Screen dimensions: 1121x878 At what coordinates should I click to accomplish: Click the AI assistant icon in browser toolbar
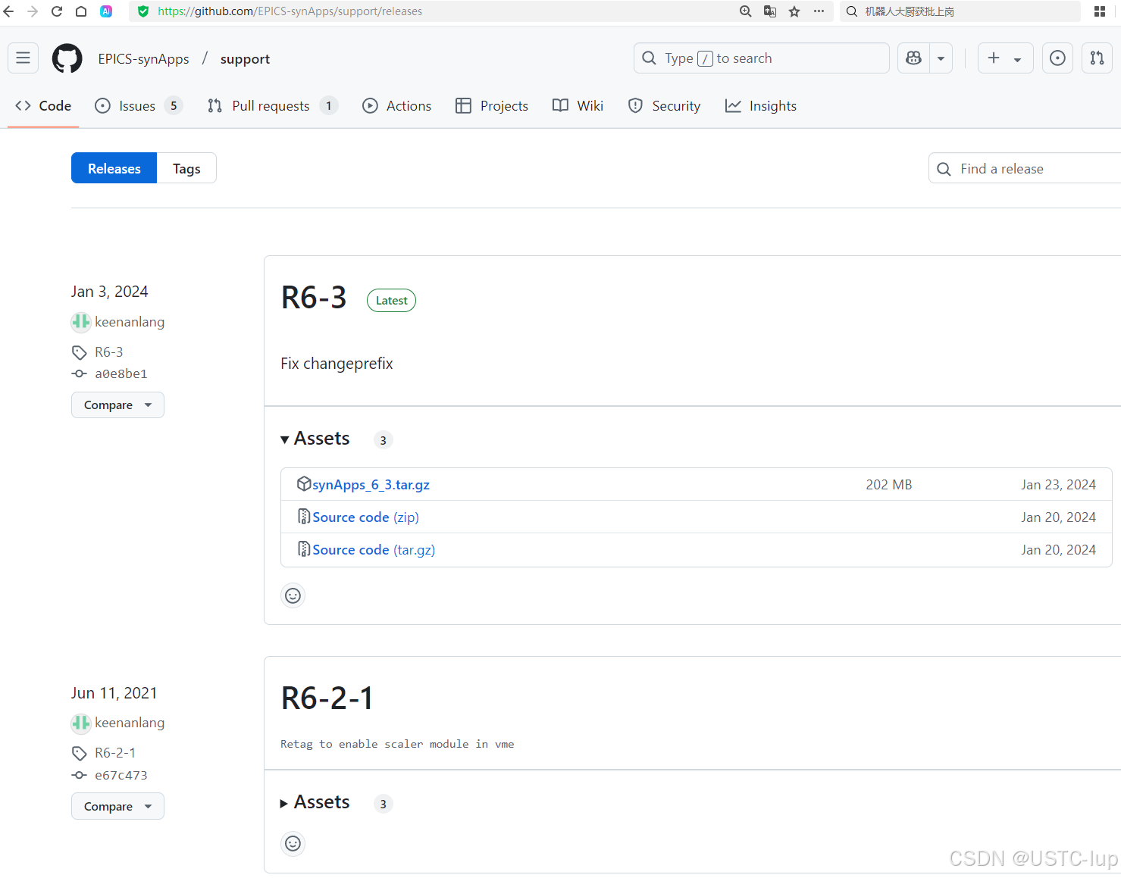106,11
